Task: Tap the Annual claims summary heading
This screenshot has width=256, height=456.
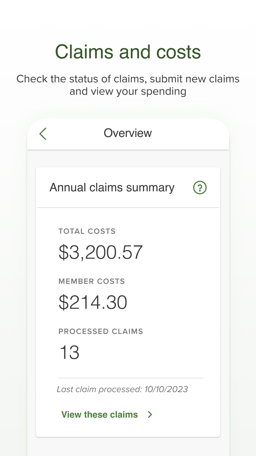Action: coord(112,187)
